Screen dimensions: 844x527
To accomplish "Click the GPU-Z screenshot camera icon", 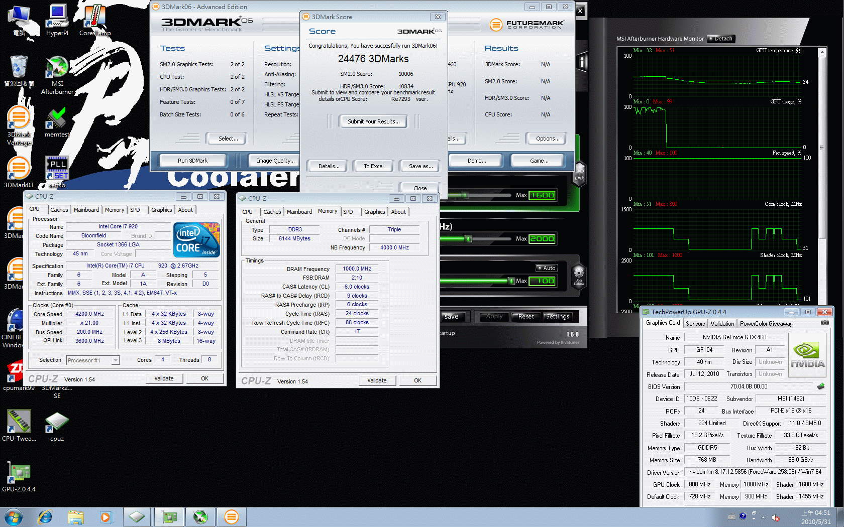I will click(825, 323).
